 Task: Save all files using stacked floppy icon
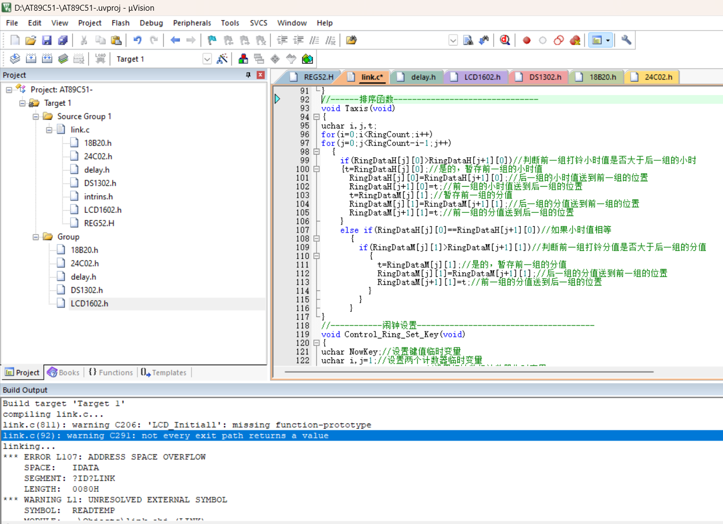click(63, 40)
